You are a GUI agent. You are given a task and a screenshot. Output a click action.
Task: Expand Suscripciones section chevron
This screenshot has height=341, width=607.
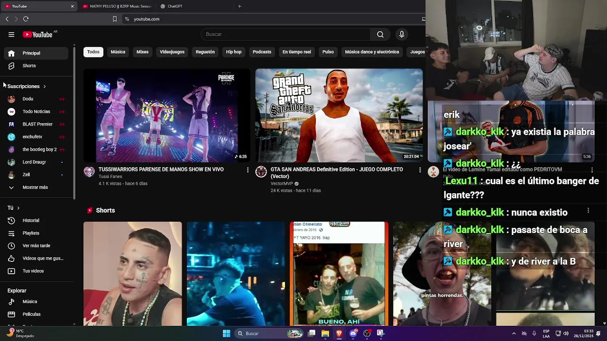coord(45,86)
